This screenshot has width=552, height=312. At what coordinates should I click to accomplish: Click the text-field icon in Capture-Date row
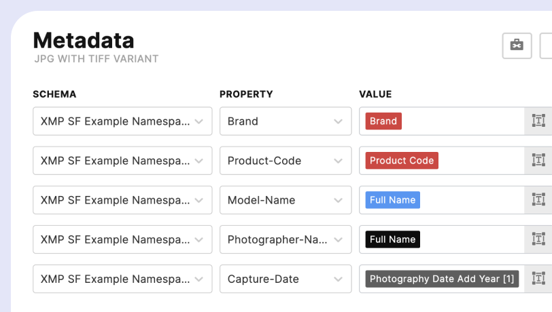coord(538,279)
